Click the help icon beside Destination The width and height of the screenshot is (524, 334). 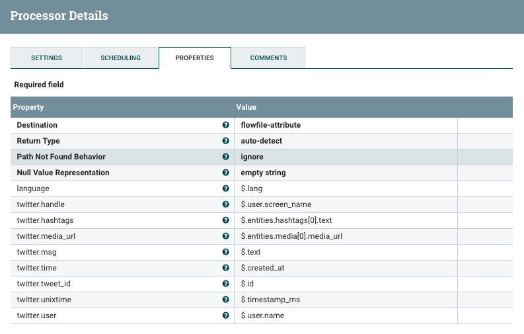(x=226, y=125)
